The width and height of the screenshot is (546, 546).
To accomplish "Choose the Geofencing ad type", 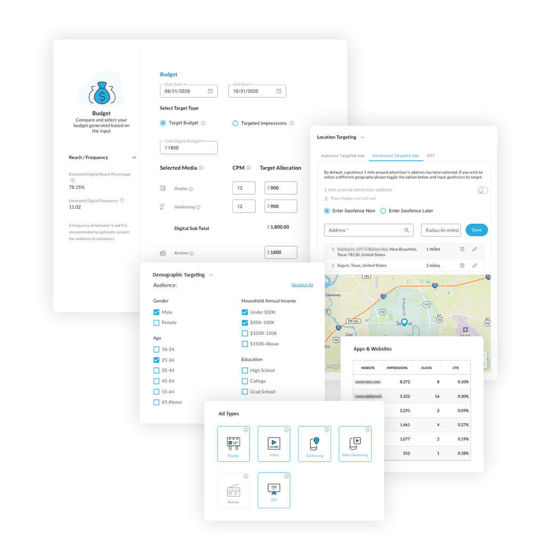I will click(x=315, y=444).
